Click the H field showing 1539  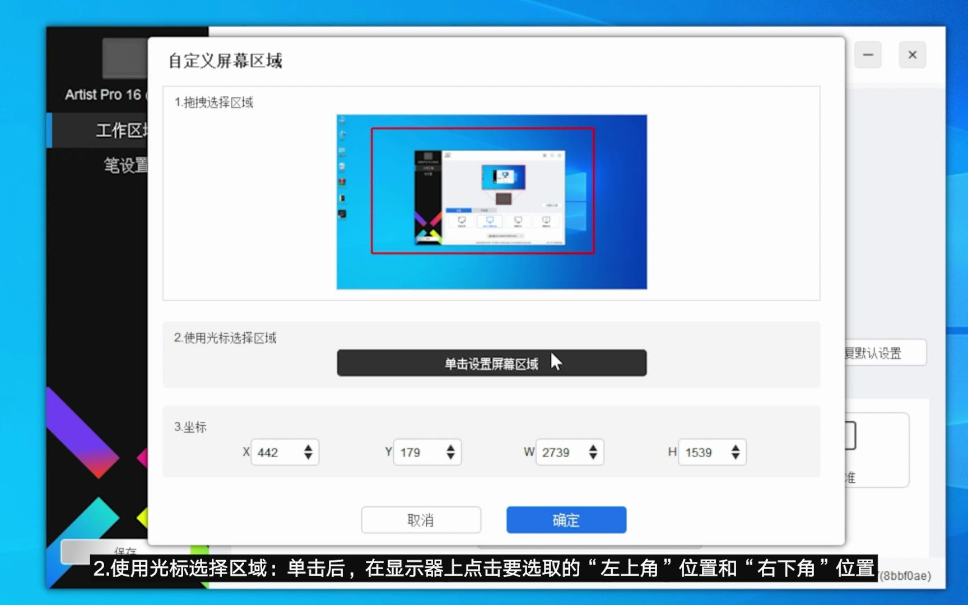click(703, 452)
